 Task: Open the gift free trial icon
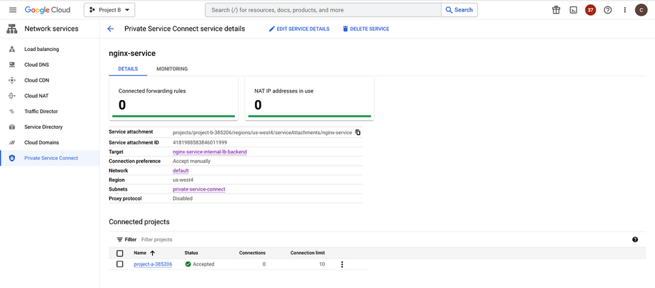tap(556, 10)
